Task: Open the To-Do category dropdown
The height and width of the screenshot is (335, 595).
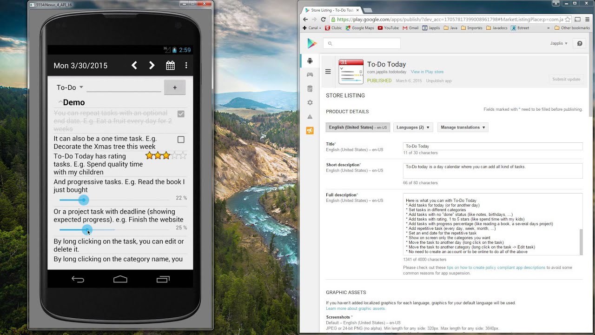Action: [70, 87]
